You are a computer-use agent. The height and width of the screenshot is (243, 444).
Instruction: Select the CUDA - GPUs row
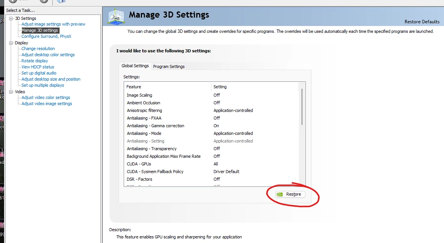coord(211,164)
